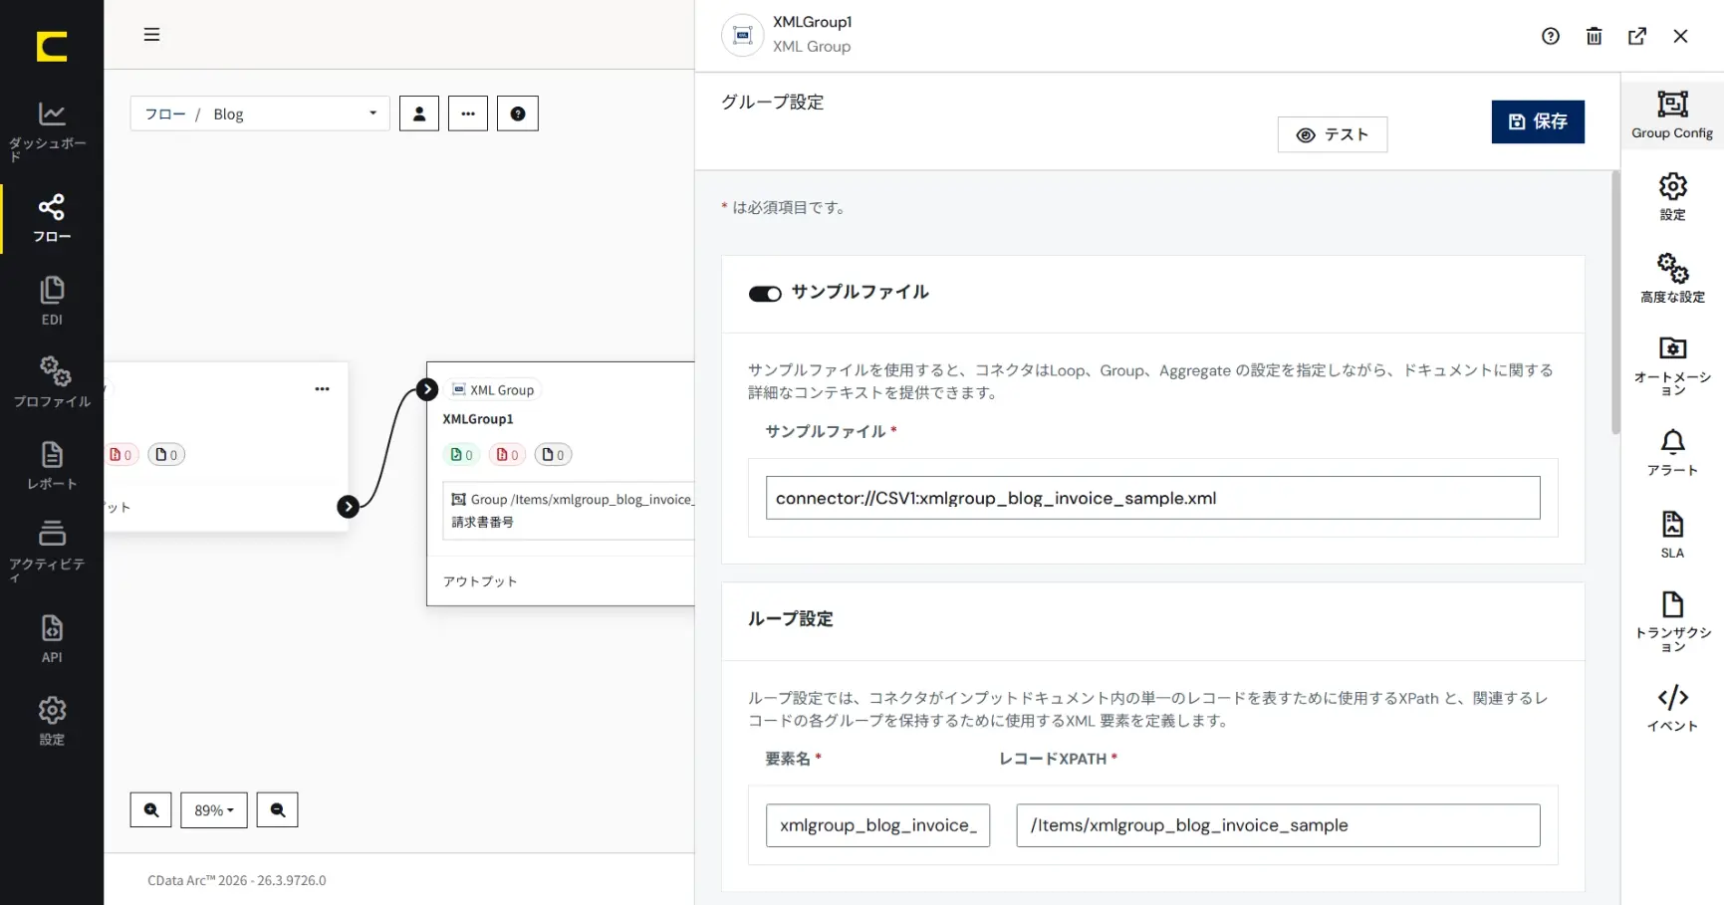The width and height of the screenshot is (1724, 905).
Task: Switch to the Settings (設定) tab in the right panel
Action: pos(1672,196)
